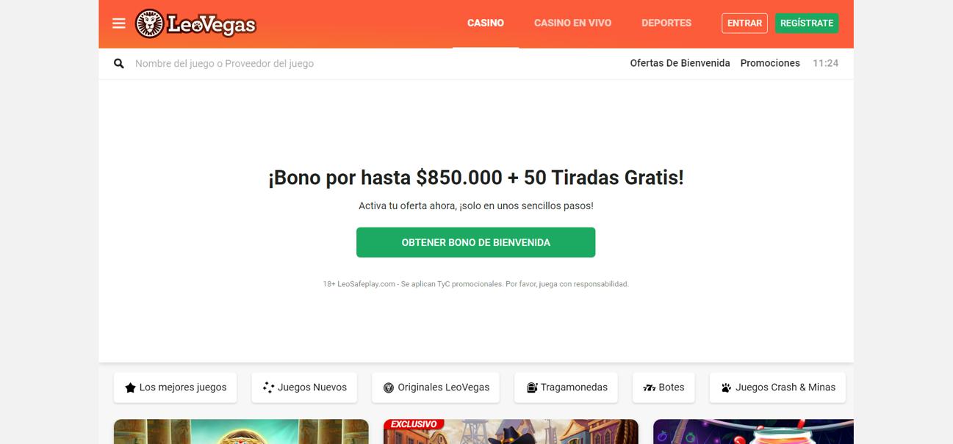Open the first game thumbnail on the left
Image resolution: width=953 pixels, height=444 pixels.
pos(241,432)
